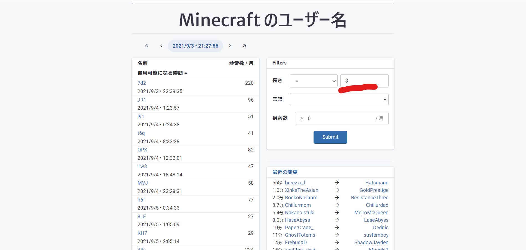Viewport: 526px width, 250px height.
Task: Click the arrow icon in XinksTheAsian row
Action: pos(337,190)
